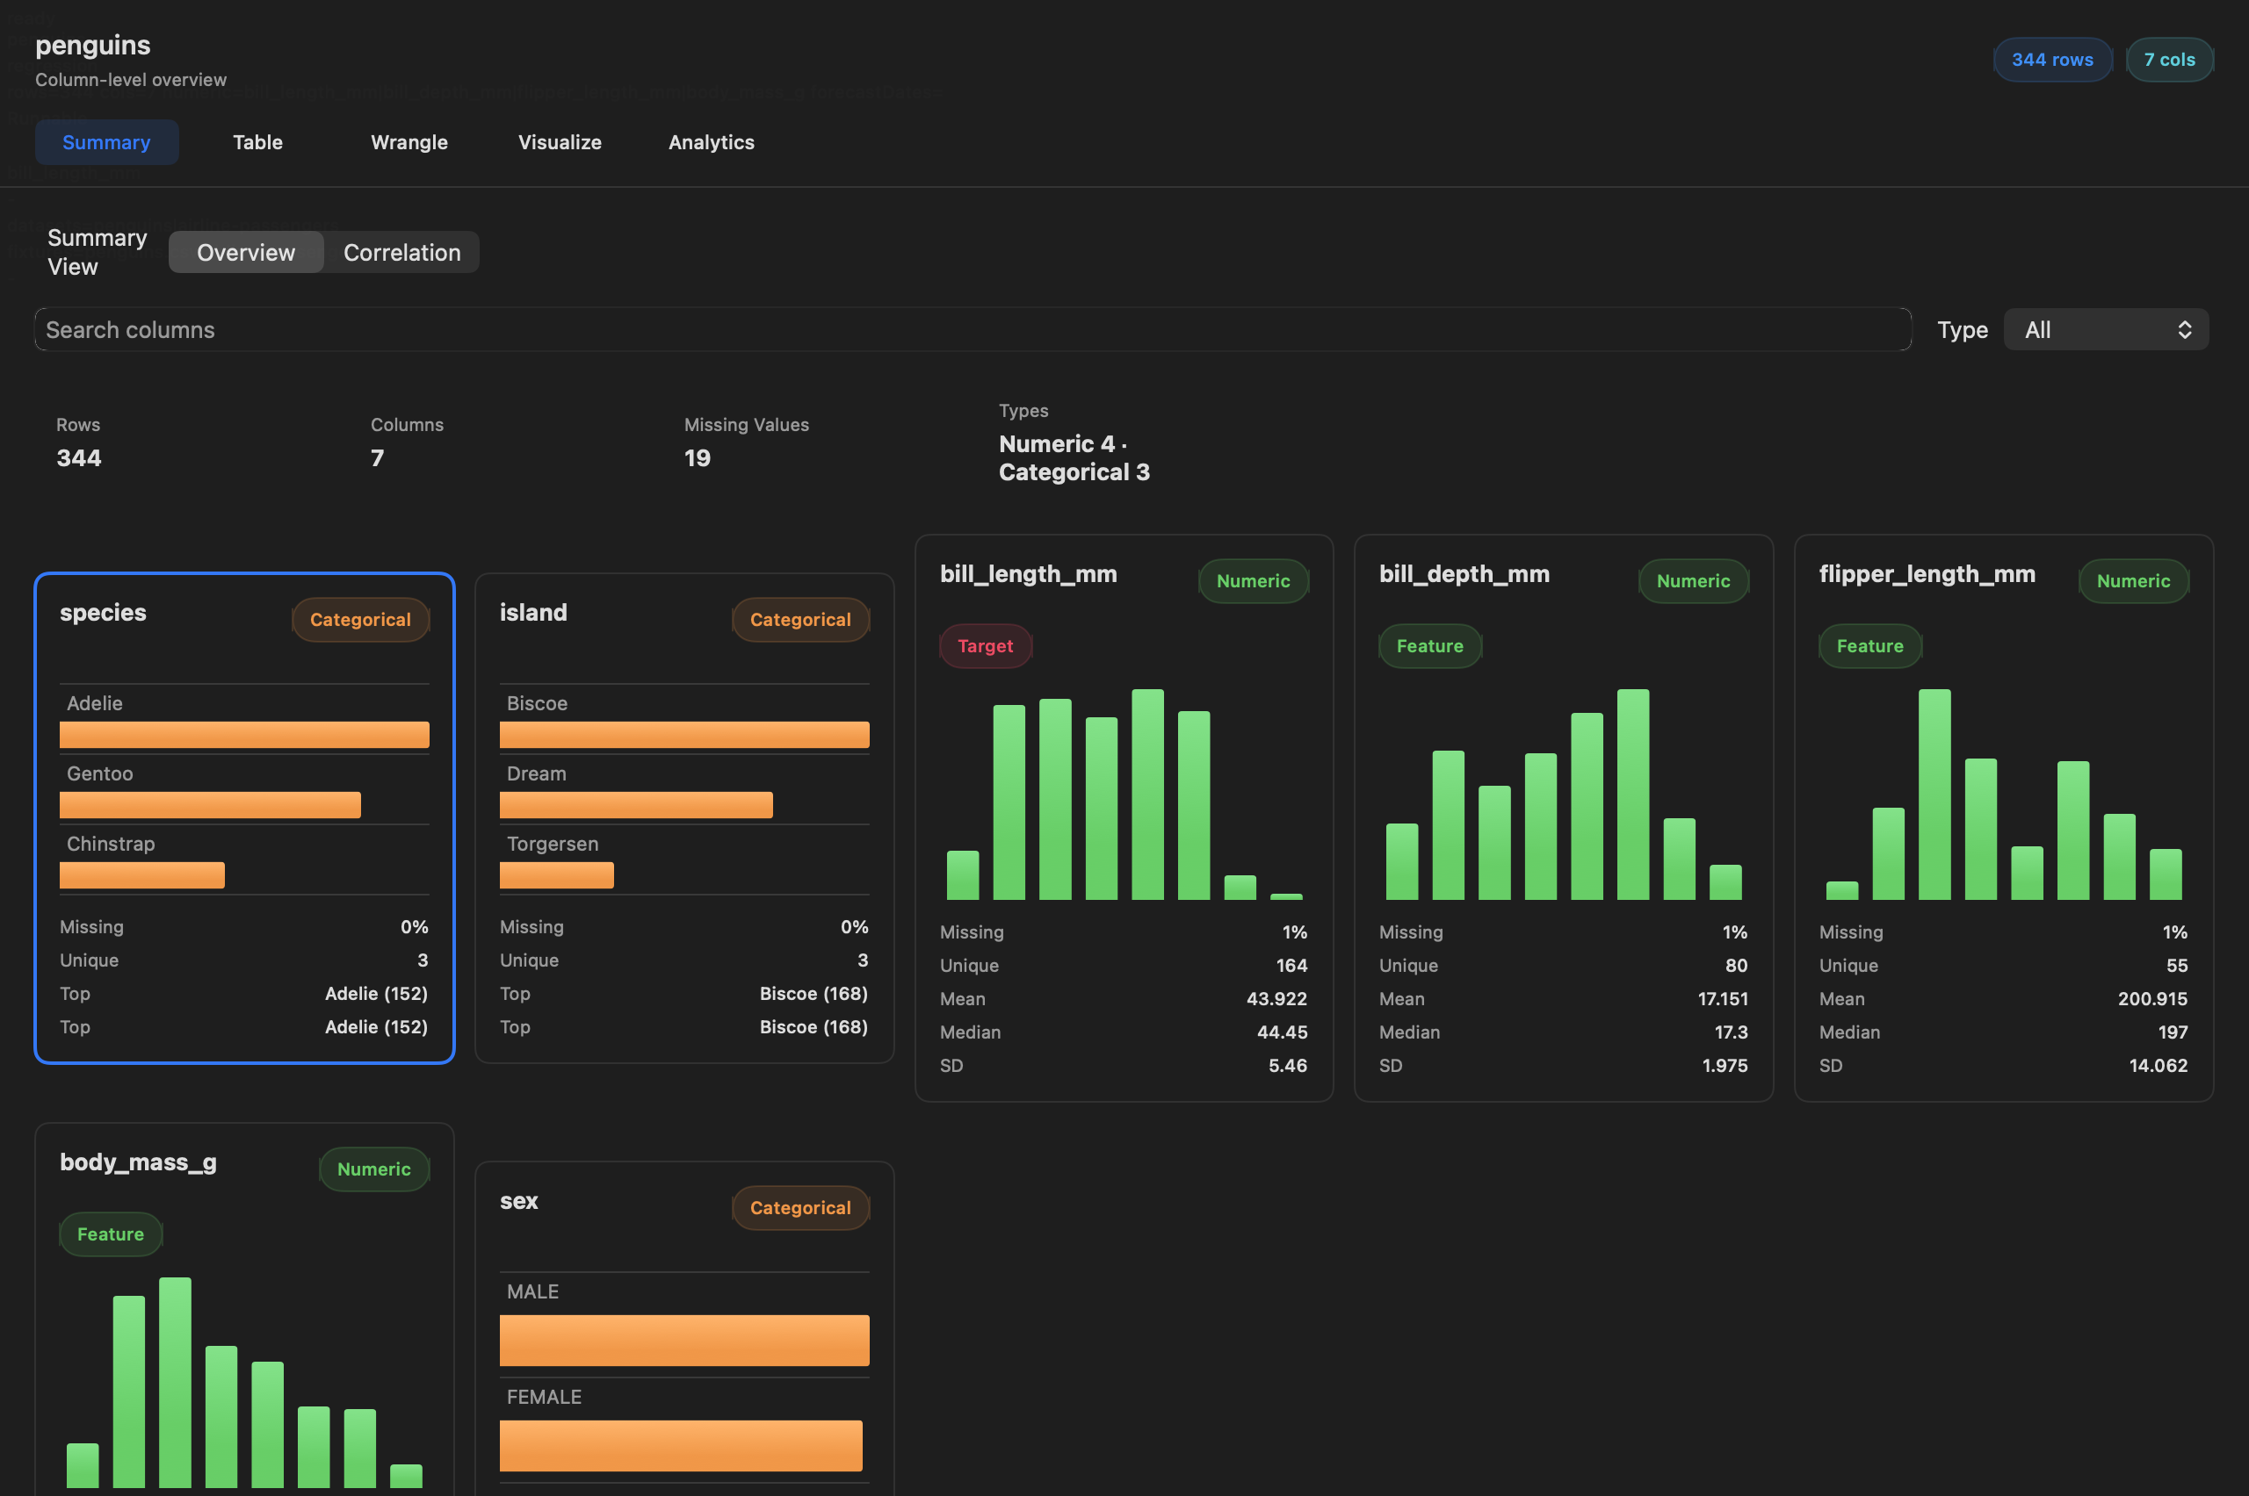This screenshot has height=1496, width=2249.
Task: Click the SD value 14.062
Action: 2158,1066
